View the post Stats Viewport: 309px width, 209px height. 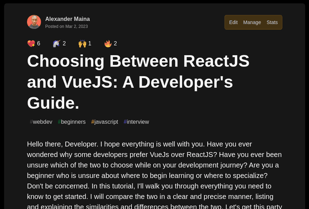272,23
